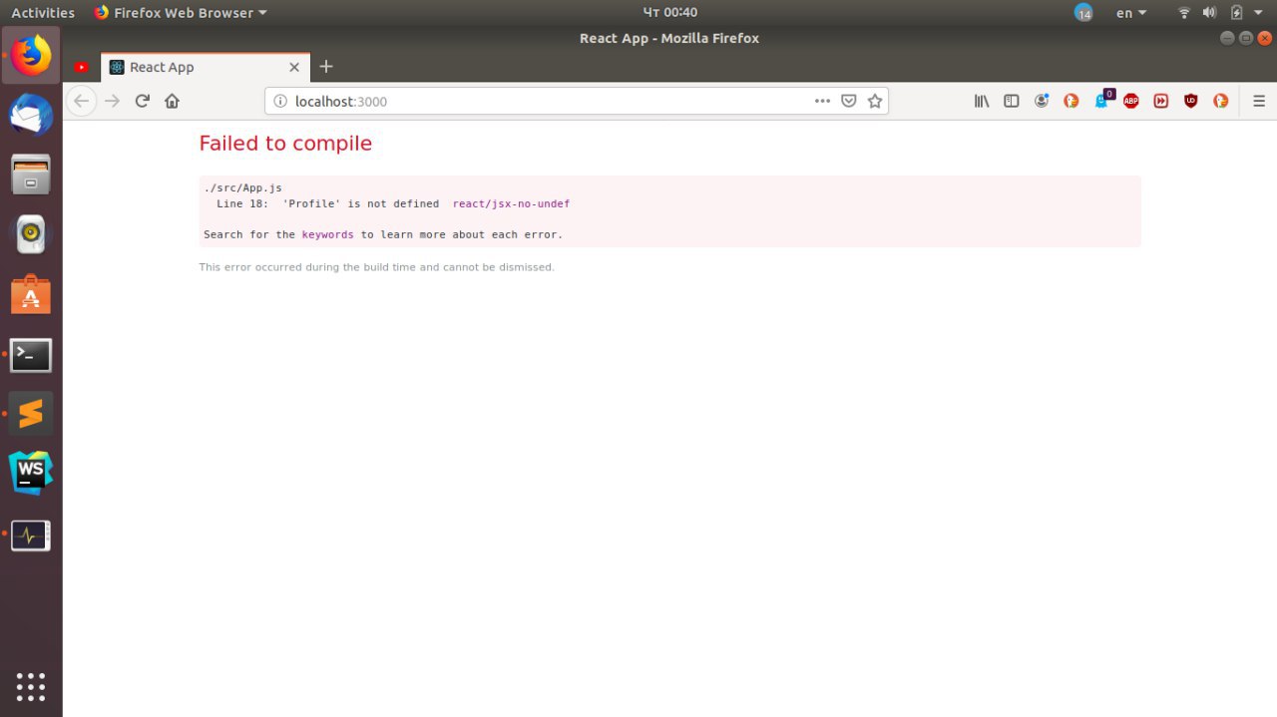Open the Firefox hamburger menu
Viewport: 1277px width, 717px height.
(1259, 101)
